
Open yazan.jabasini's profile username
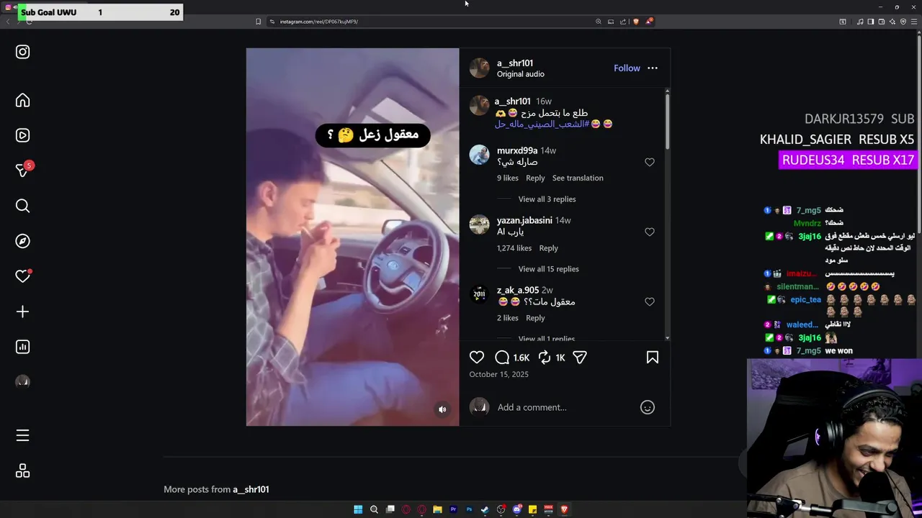524,220
